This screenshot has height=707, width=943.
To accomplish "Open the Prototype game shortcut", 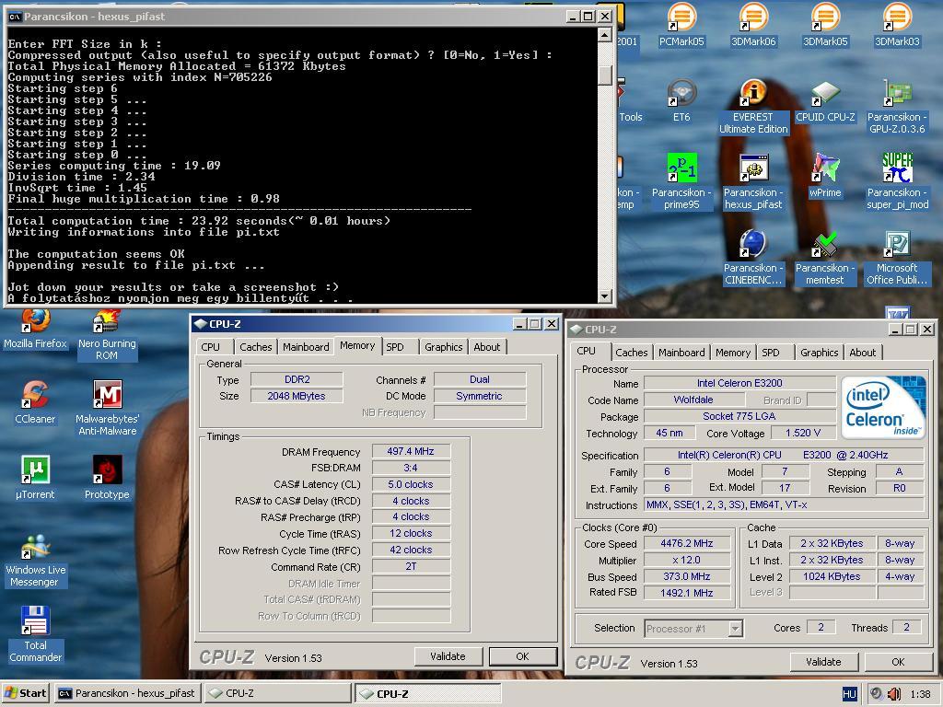I will 107,478.
